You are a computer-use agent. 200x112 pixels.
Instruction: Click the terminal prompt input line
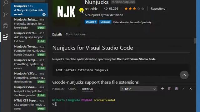click(x=55, y=104)
